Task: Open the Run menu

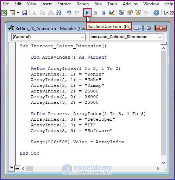Action: coord(98,4)
